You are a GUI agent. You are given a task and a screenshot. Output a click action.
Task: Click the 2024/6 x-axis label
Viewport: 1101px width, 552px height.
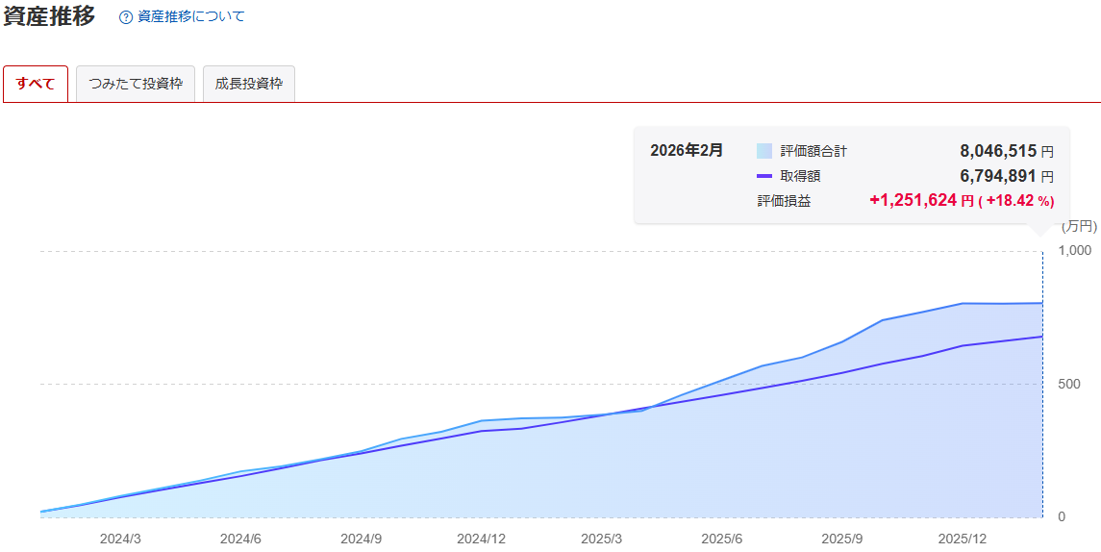click(x=240, y=539)
